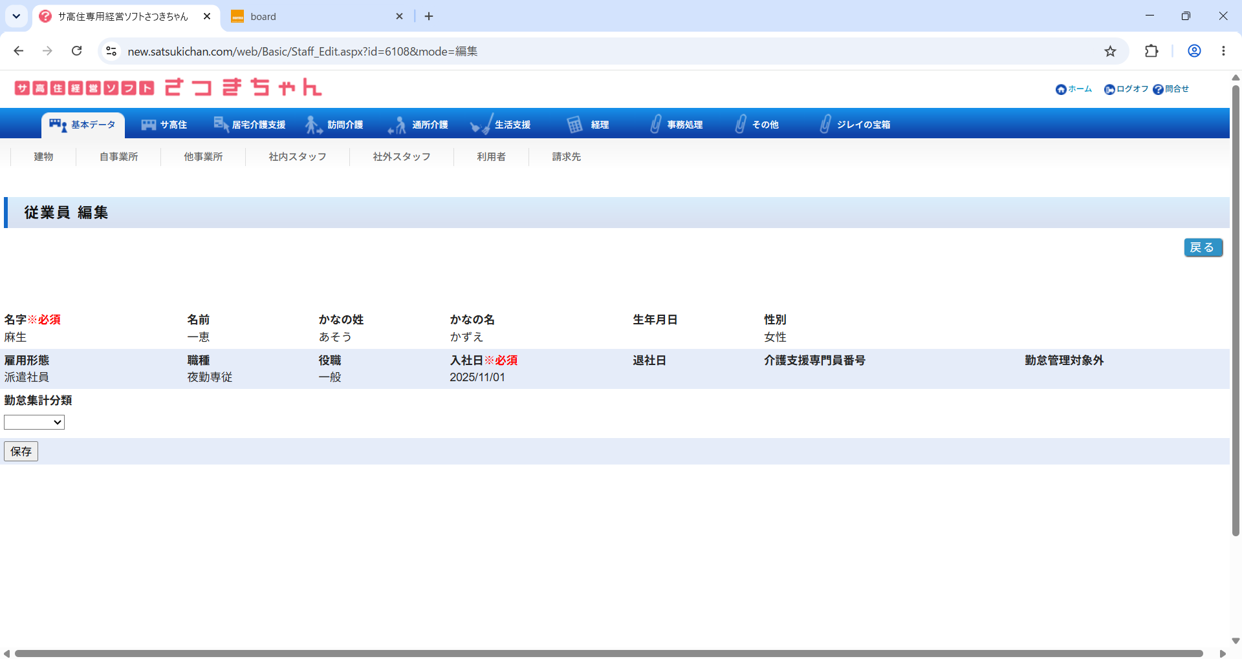Click the question mark icon beside 問合せ
The width and height of the screenshot is (1242, 659).
[x=1158, y=90]
